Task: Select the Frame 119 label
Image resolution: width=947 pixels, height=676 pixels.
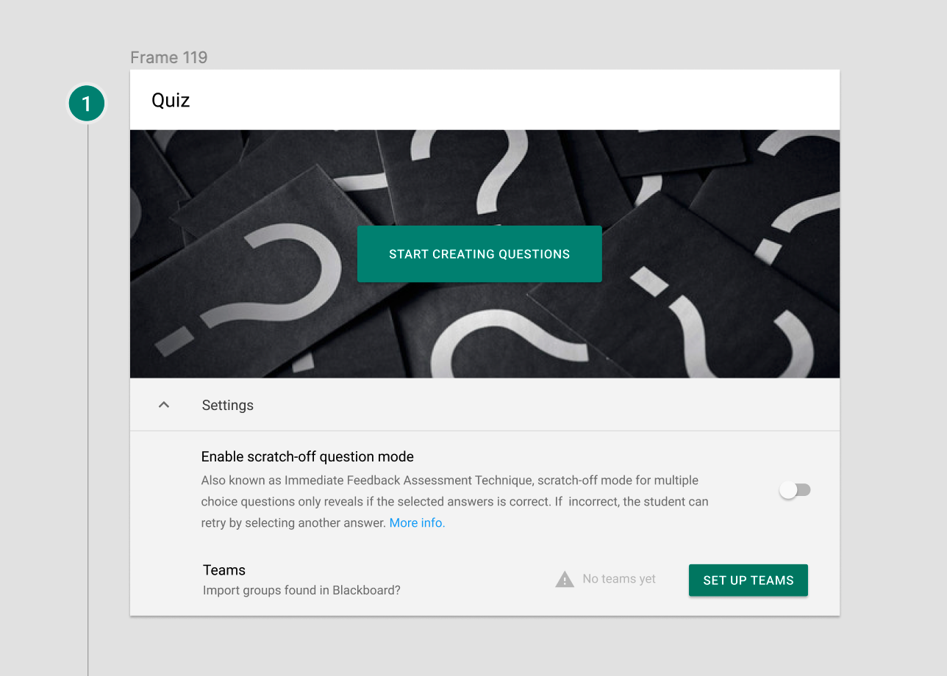Action: pos(168,57)
